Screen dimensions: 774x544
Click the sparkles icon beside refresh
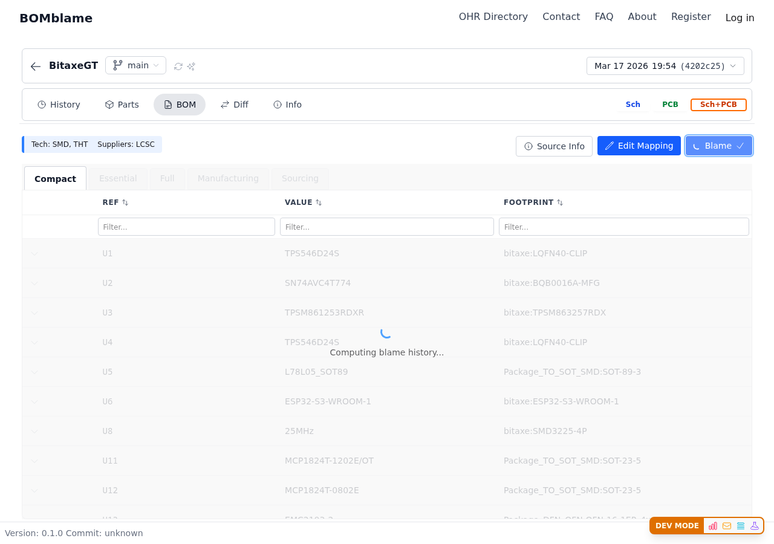[x=191, y=66]
